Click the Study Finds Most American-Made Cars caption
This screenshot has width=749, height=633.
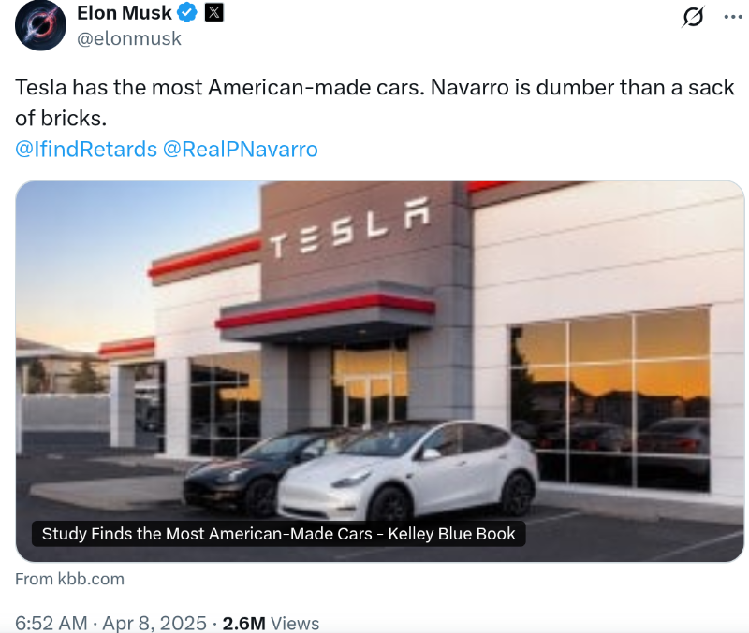coord(278,534)
